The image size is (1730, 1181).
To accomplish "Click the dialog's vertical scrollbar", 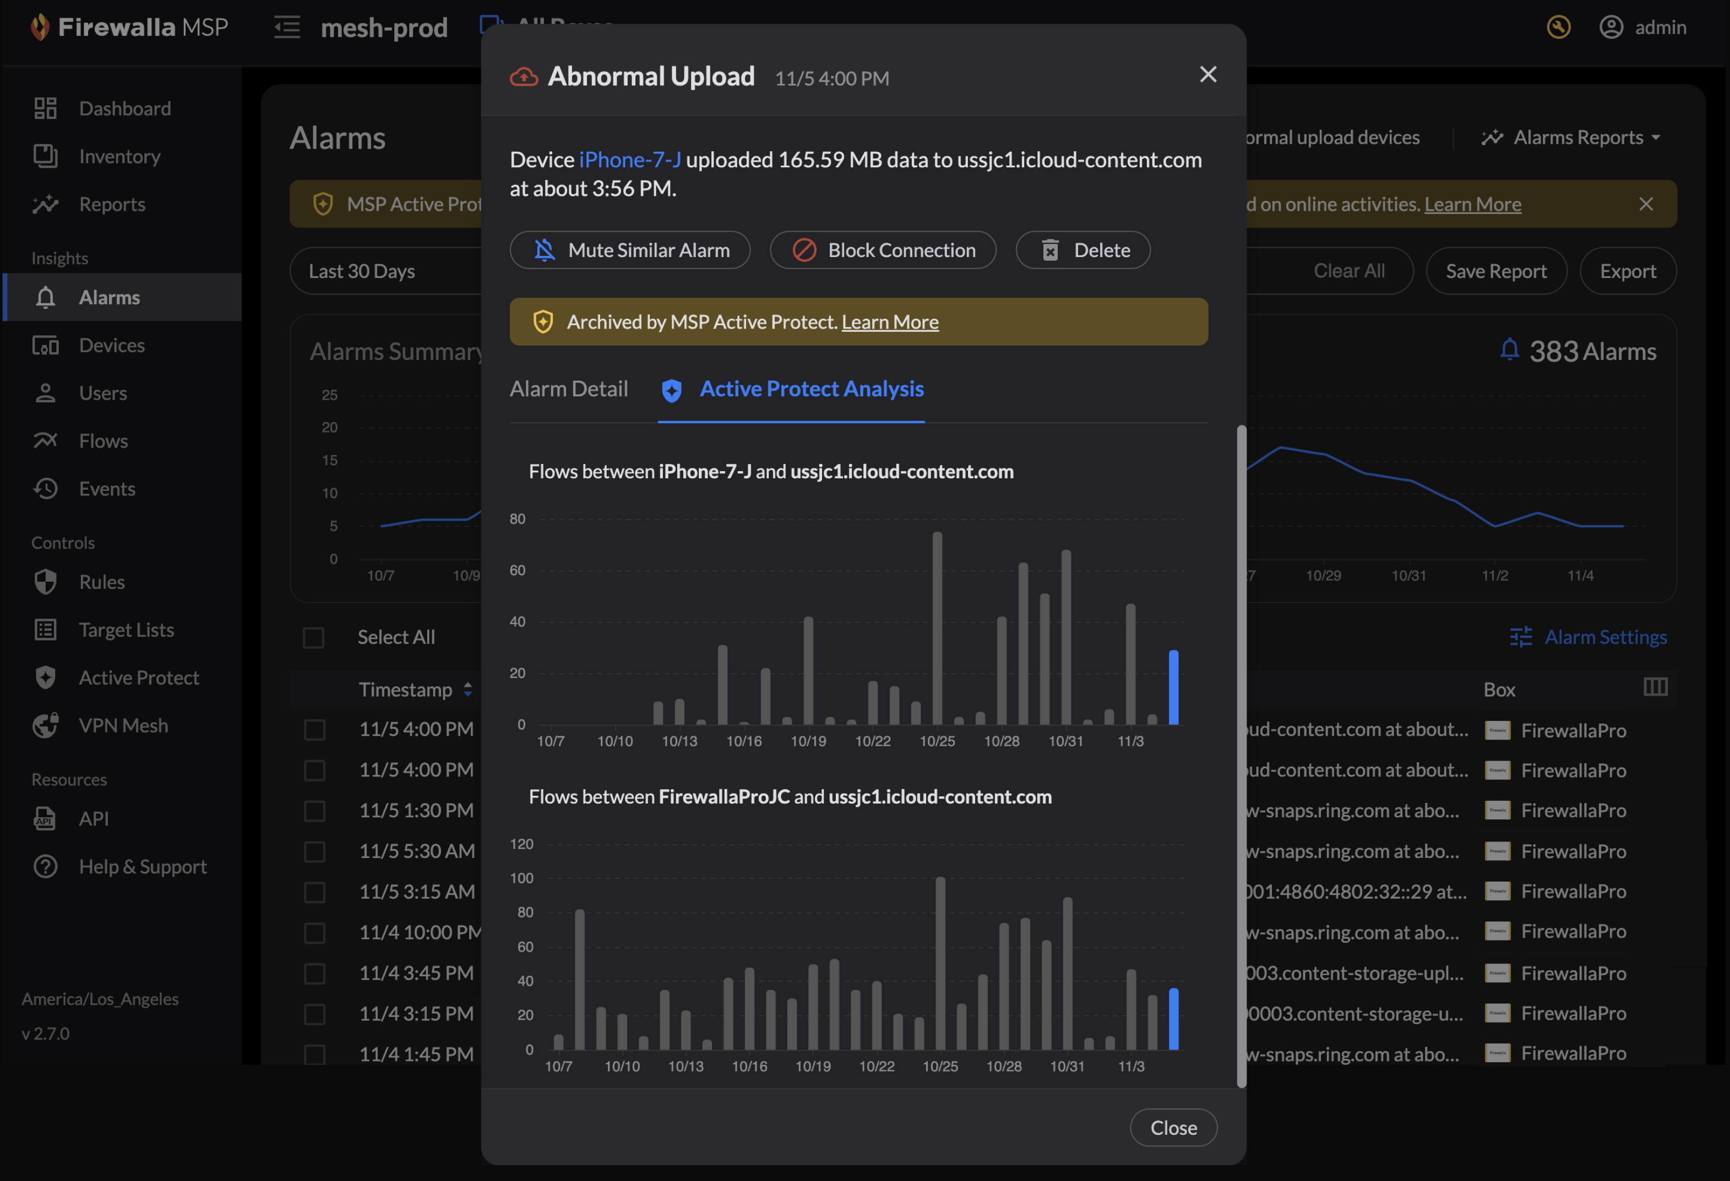I will click(1241, 756).
